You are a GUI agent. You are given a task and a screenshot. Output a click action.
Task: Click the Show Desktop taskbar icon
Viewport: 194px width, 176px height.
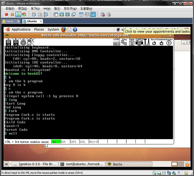coord(6,164)
